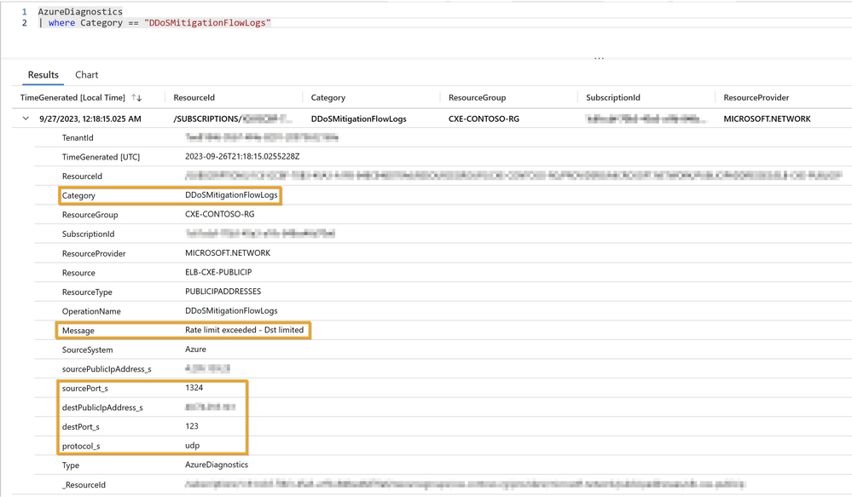
Task: Click the ellipsis splitter above results
Action: [599, 58]
